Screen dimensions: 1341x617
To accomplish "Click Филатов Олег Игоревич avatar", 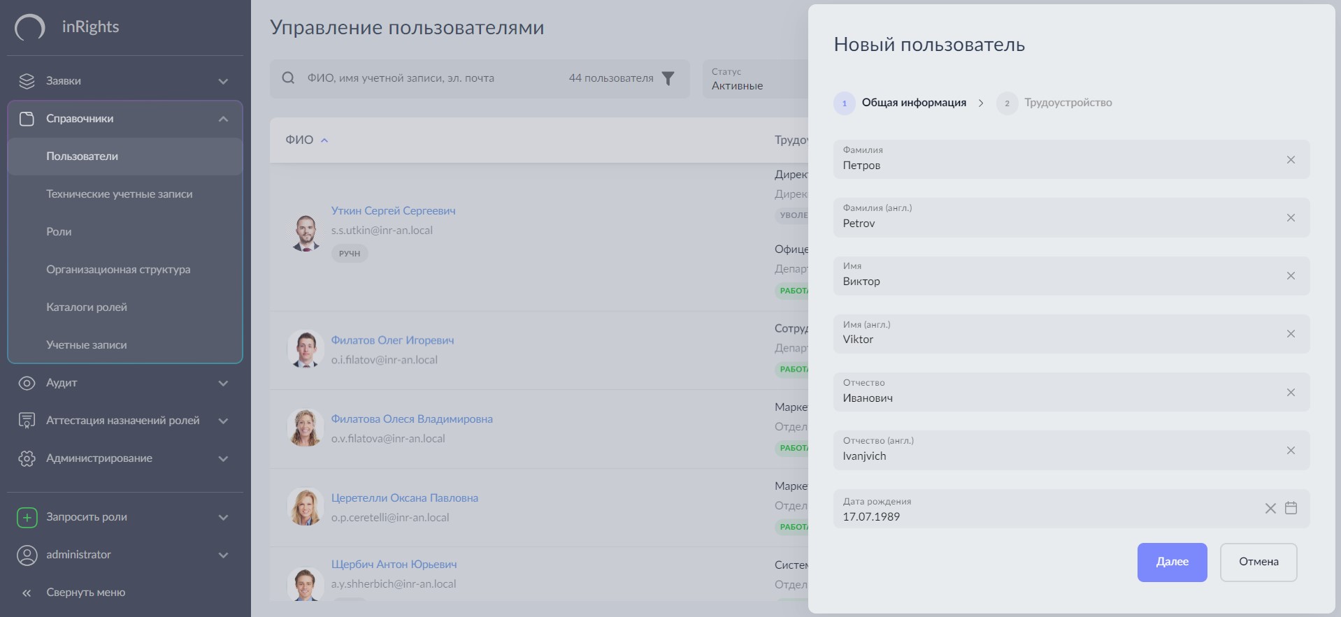I will point(306,349).
